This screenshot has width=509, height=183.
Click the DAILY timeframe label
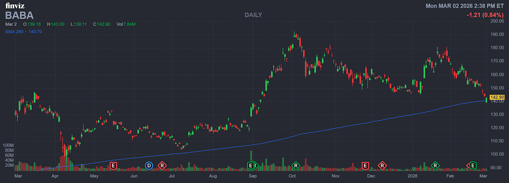point(253,15)
